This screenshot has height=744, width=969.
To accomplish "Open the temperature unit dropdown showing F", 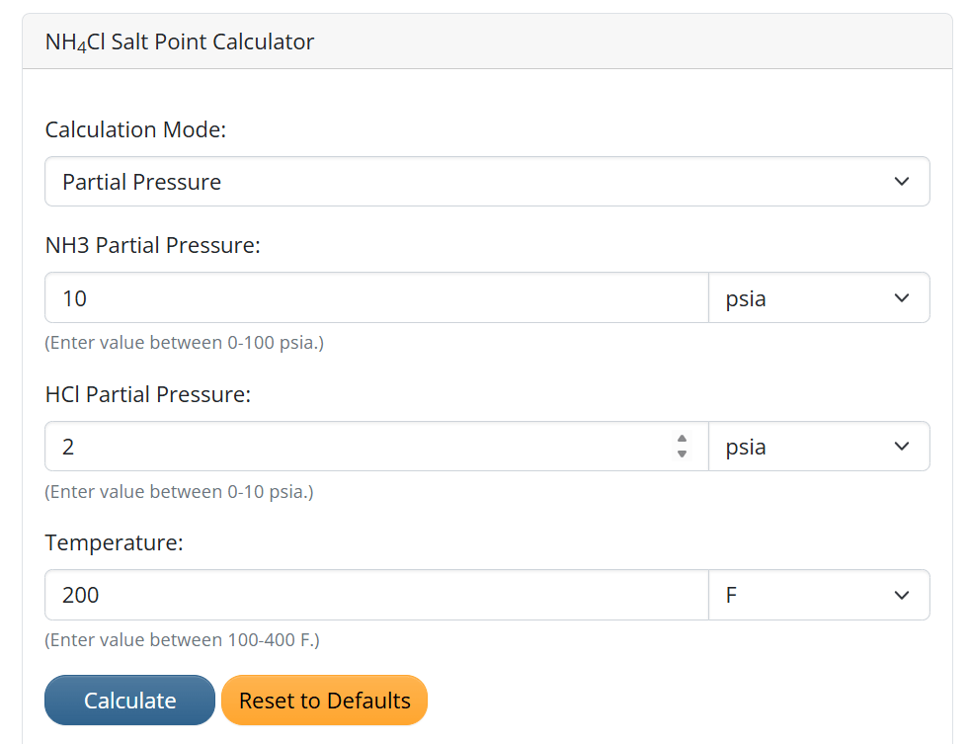I will (819, 595).
